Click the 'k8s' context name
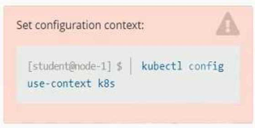Viewport: 255px width, 128px height. point(107,83)
